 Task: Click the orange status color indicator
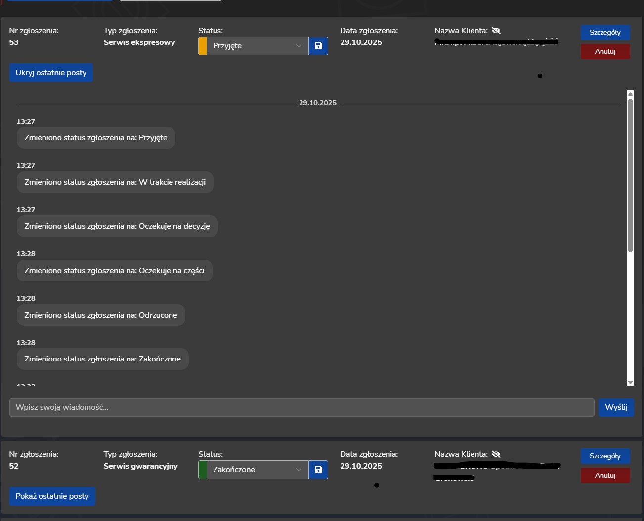tap(203, 46)
